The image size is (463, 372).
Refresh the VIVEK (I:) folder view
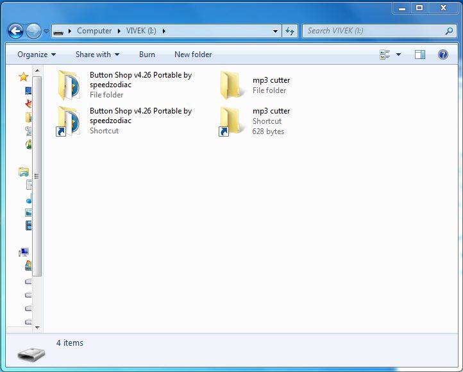coord(290,31)
